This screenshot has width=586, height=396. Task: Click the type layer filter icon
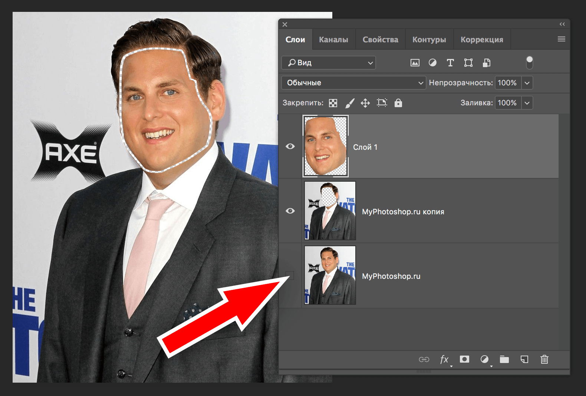click(x=450, y=63)
